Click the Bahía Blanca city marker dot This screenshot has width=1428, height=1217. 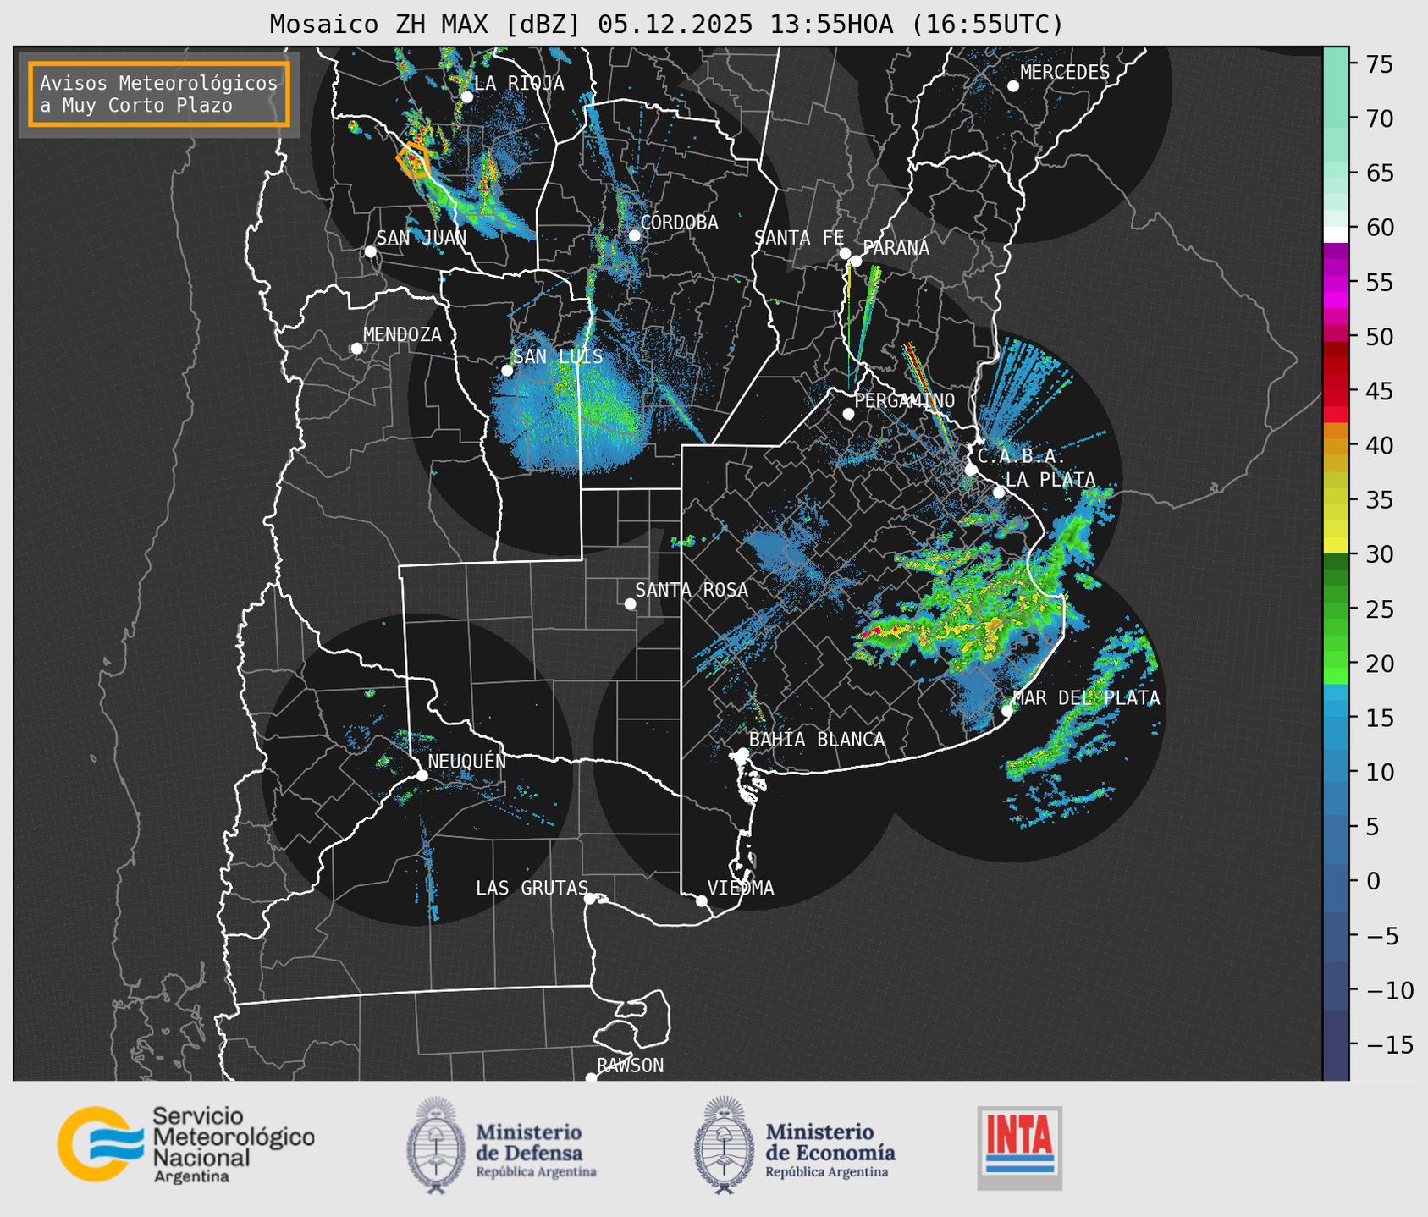742,753
